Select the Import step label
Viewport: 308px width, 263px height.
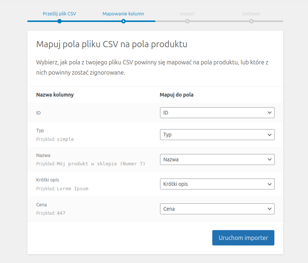pyautogui.click(x=187, y=14)
